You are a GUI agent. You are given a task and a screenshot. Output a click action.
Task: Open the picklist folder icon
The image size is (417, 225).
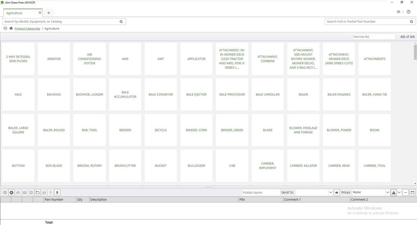38,192
